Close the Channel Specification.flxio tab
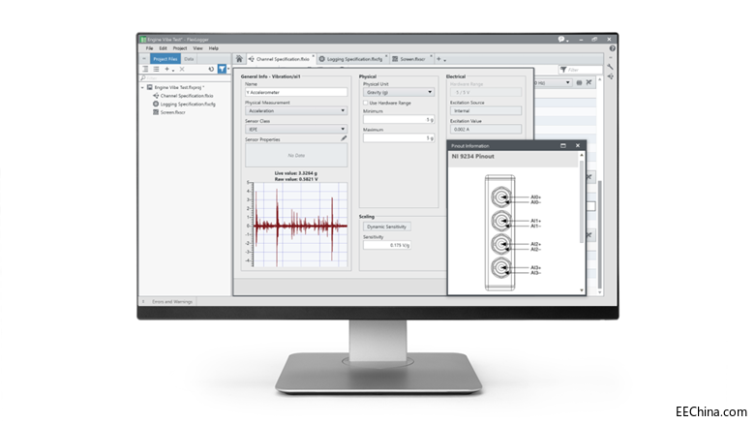The height and width of the screenshot is (424, 755). click(x=314, y=56)
